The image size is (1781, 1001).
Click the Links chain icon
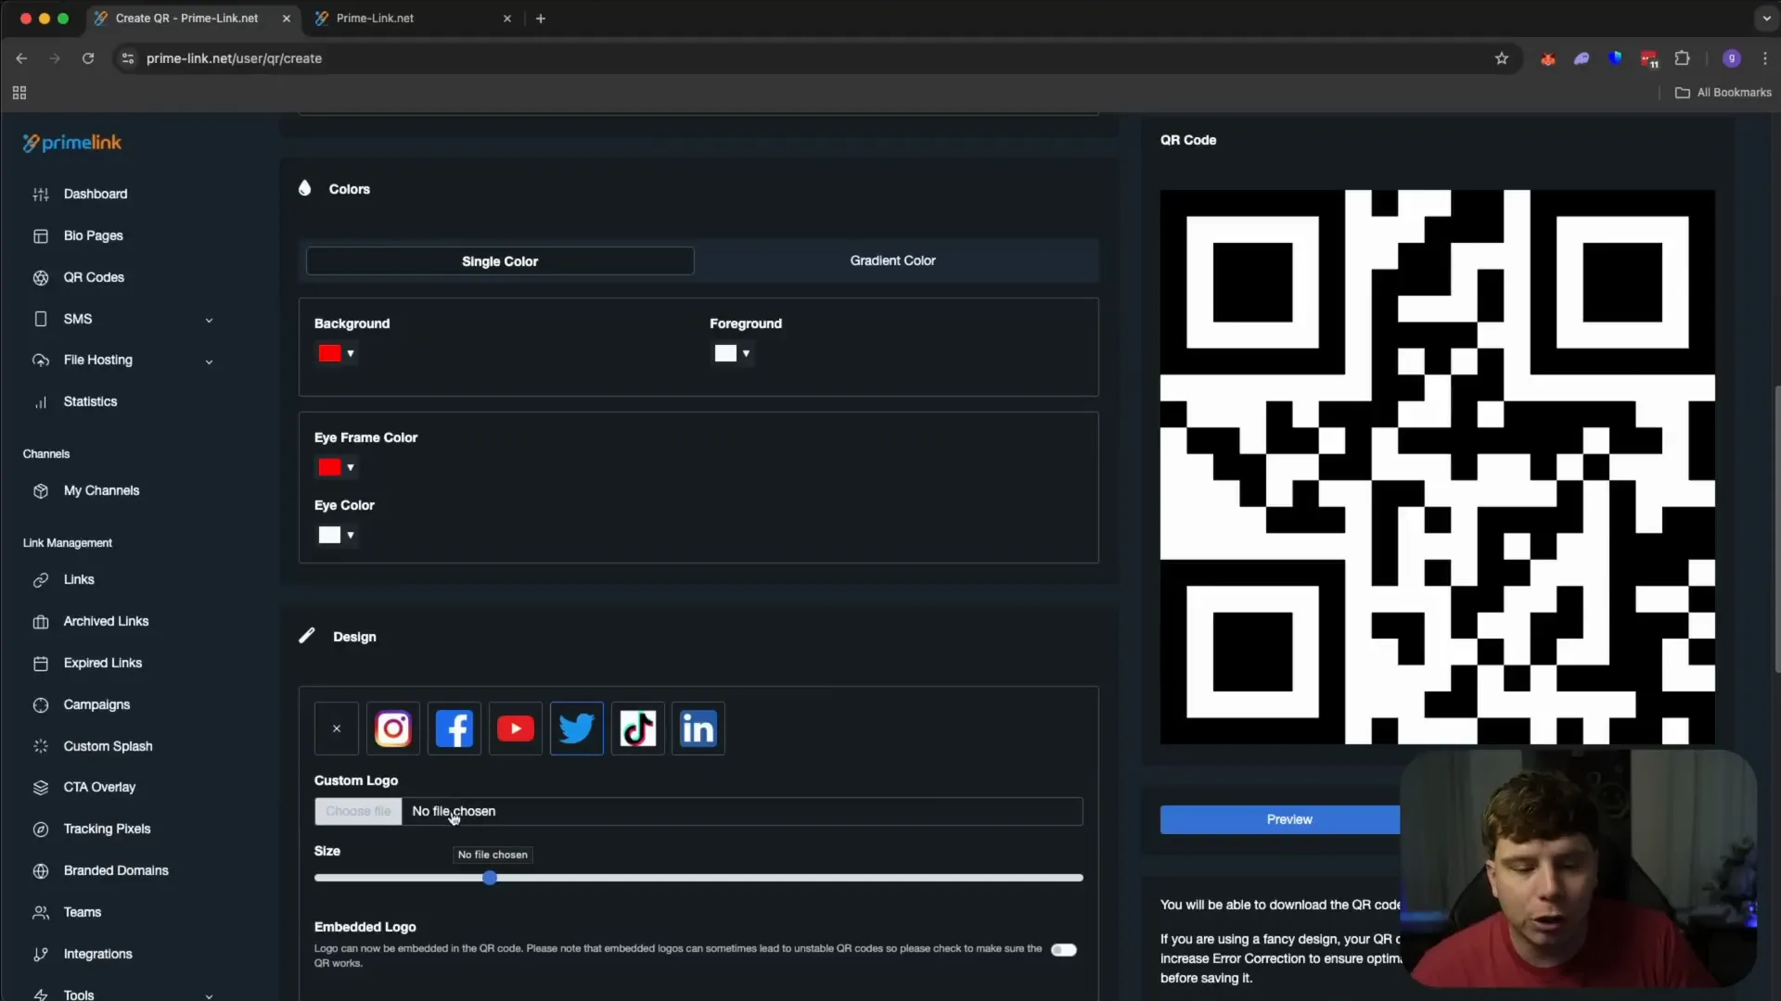click(41, 579)
